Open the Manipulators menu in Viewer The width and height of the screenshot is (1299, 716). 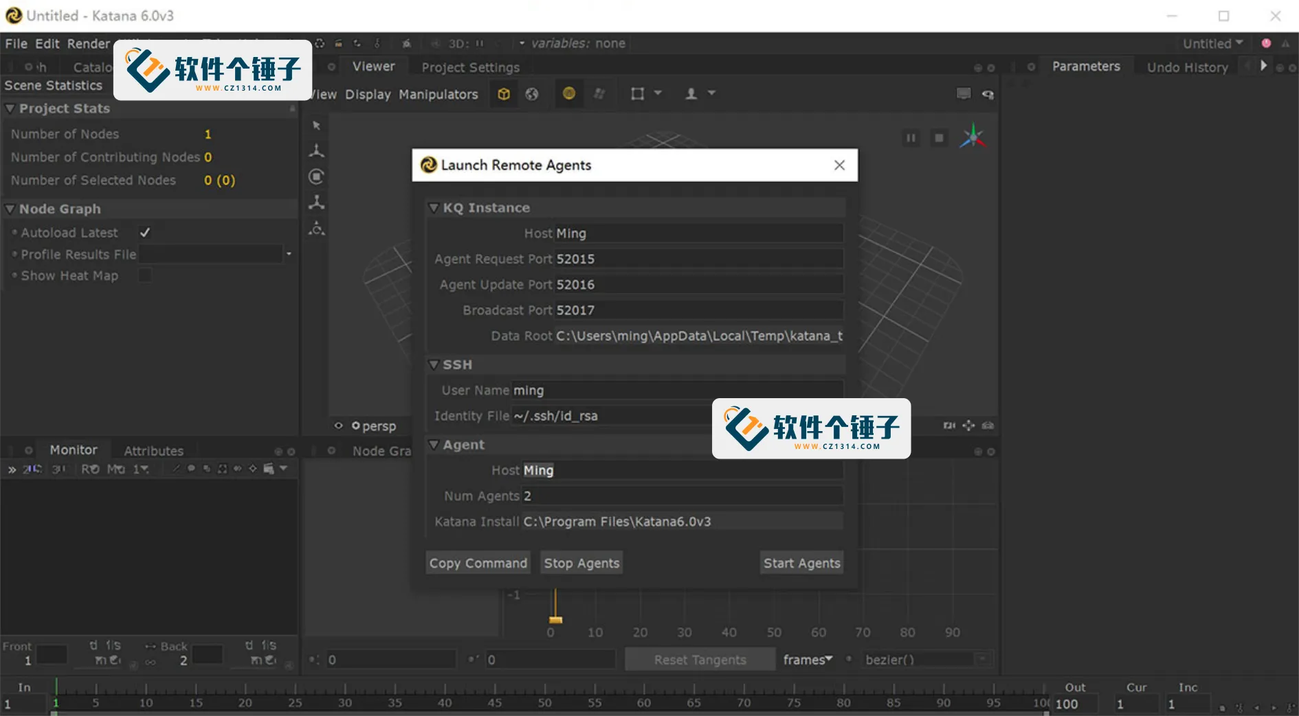coord(438,94)
